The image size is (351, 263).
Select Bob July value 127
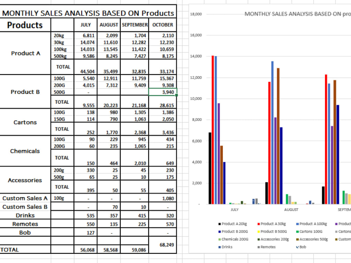86,232
